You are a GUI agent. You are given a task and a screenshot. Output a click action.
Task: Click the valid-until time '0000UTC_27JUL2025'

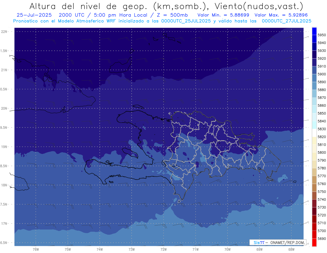tap(287, 21)
